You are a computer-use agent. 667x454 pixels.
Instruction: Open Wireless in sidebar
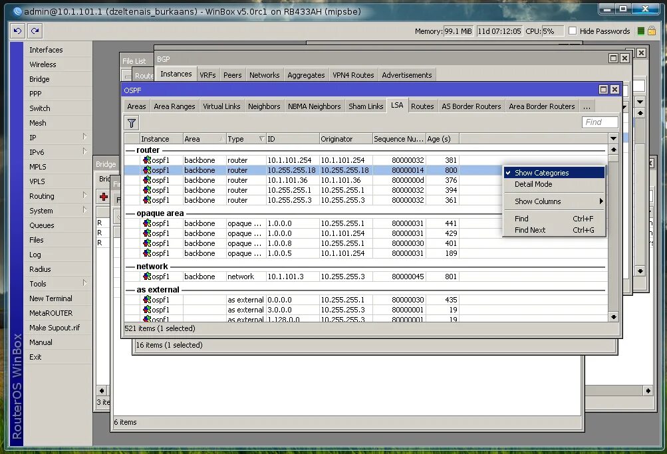pos(59,64)
